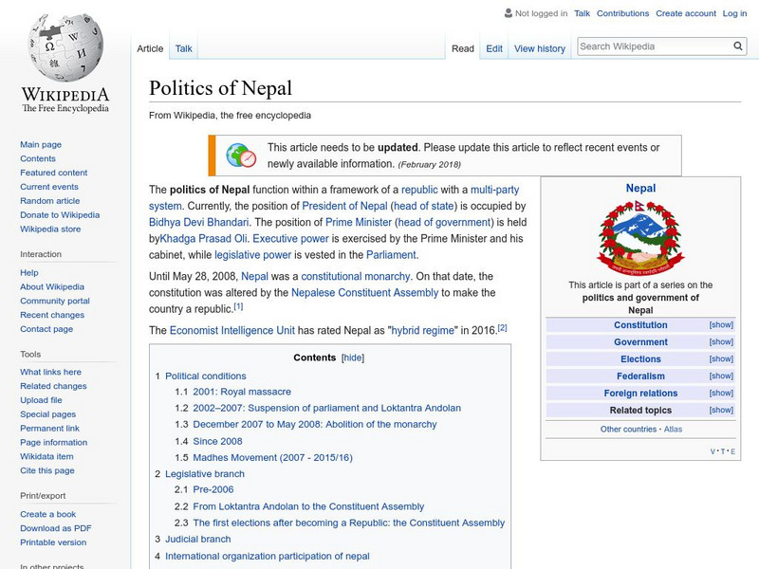Open the Nepal emblem image
759x569 pixels.
[640, 238]
